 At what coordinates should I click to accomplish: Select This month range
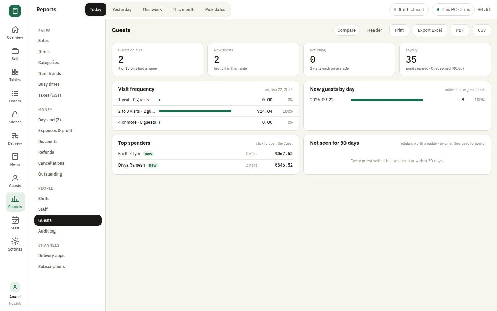click(183, 10)
